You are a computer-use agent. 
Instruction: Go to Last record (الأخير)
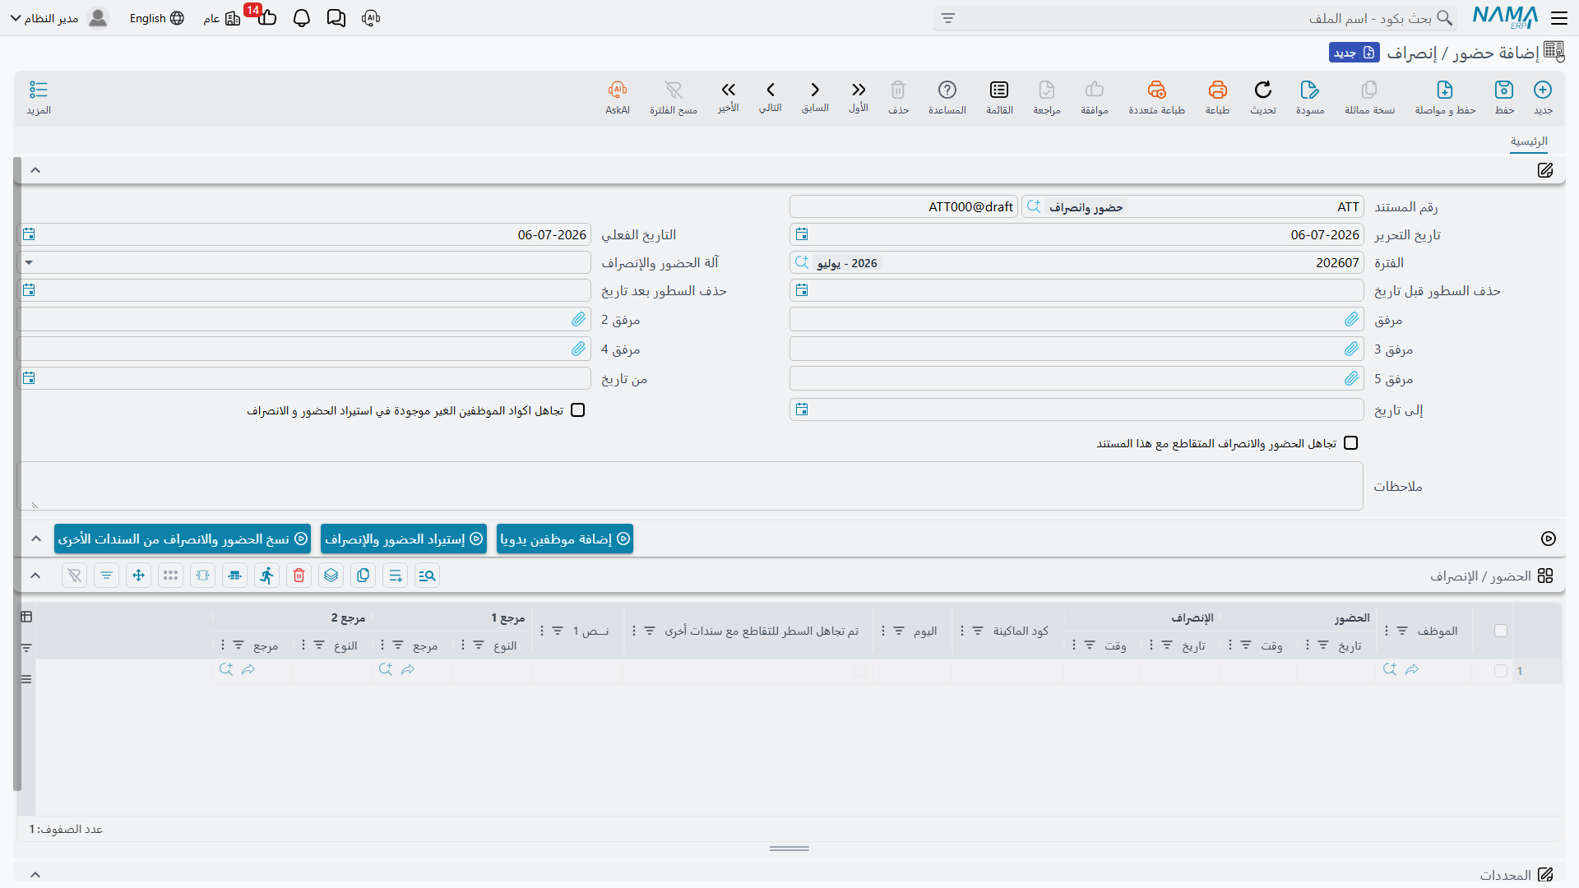[728, 90]
